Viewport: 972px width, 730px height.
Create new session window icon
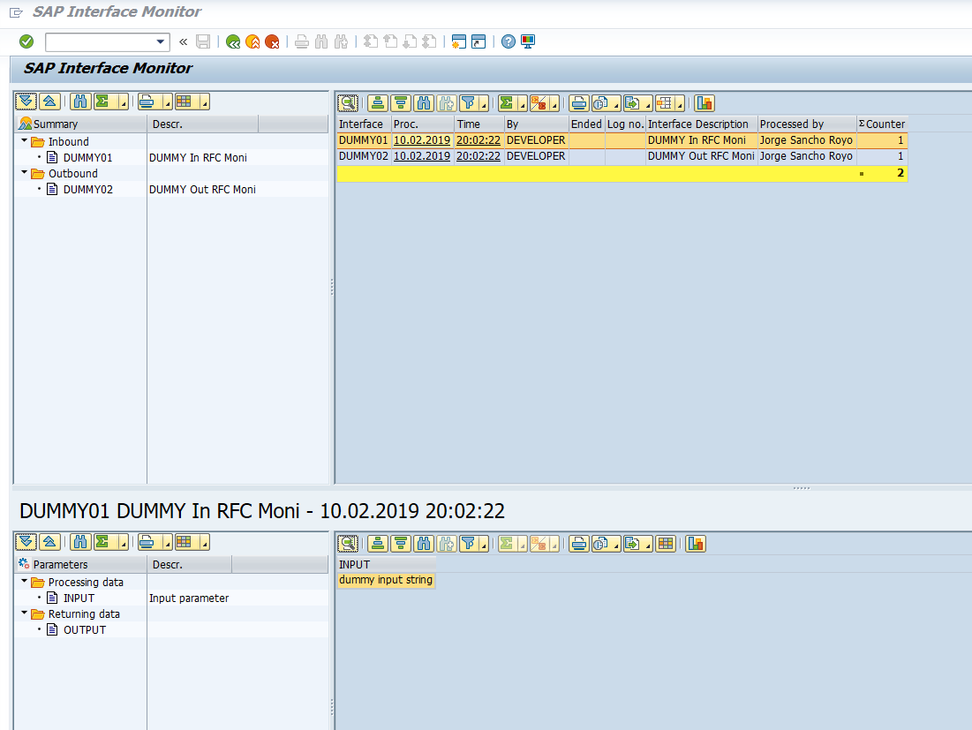pos(459,41)
